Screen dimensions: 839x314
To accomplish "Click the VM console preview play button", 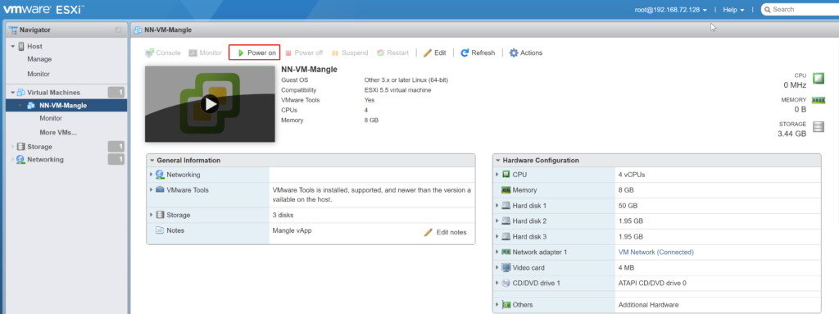I will click(210, 104).
